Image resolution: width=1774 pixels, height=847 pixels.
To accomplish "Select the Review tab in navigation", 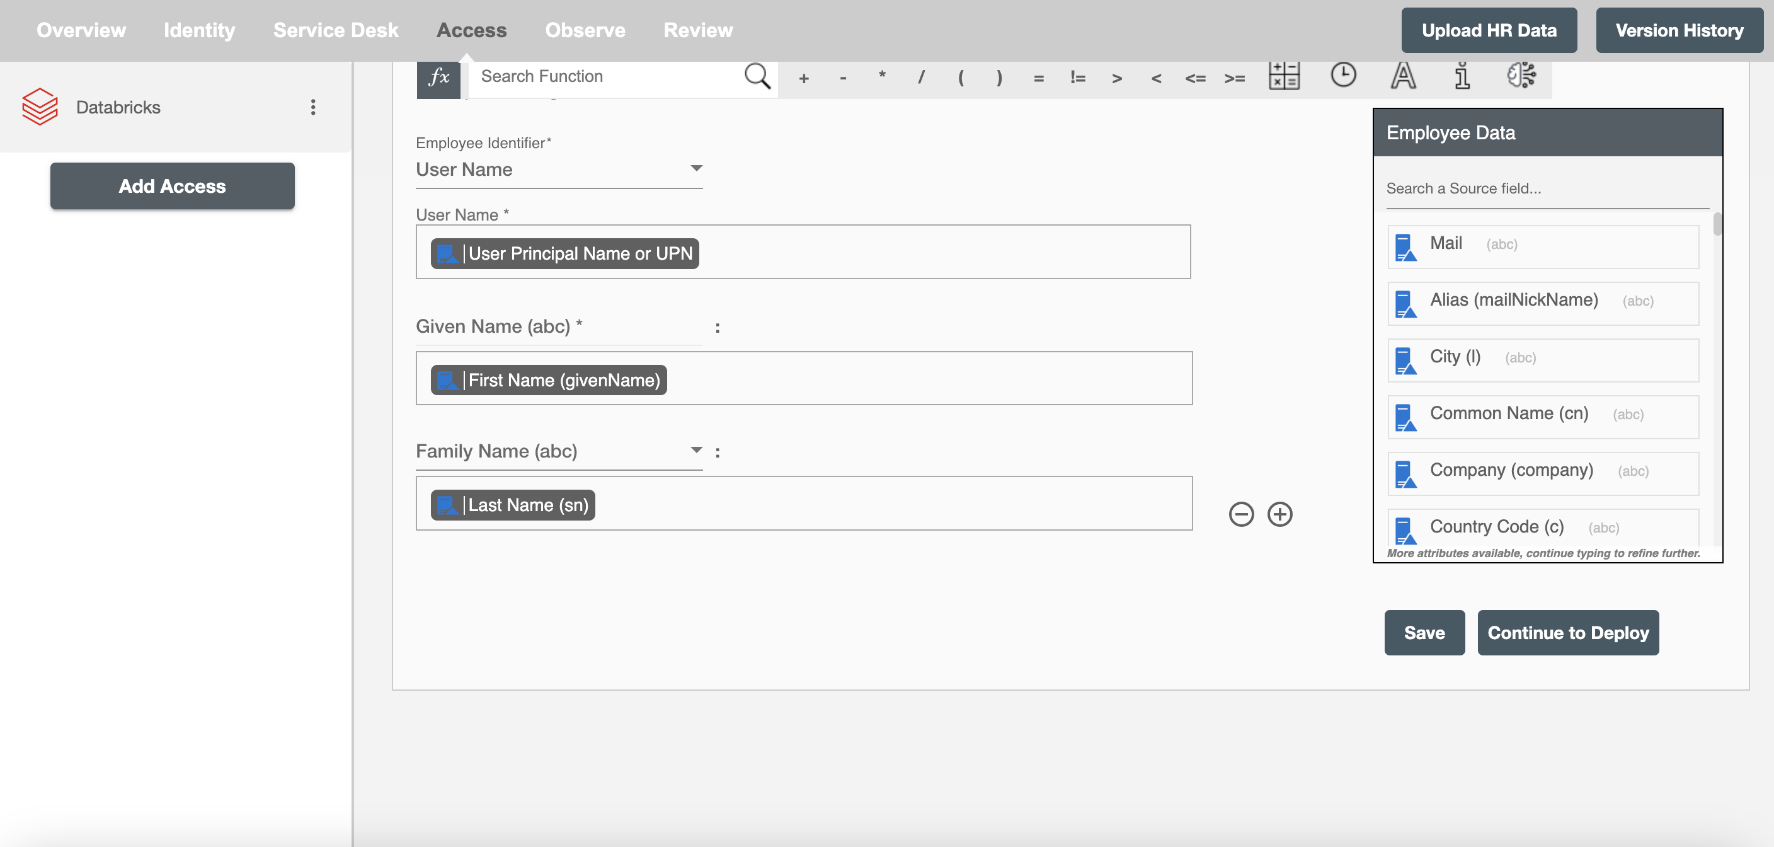I will coord(697,30).
